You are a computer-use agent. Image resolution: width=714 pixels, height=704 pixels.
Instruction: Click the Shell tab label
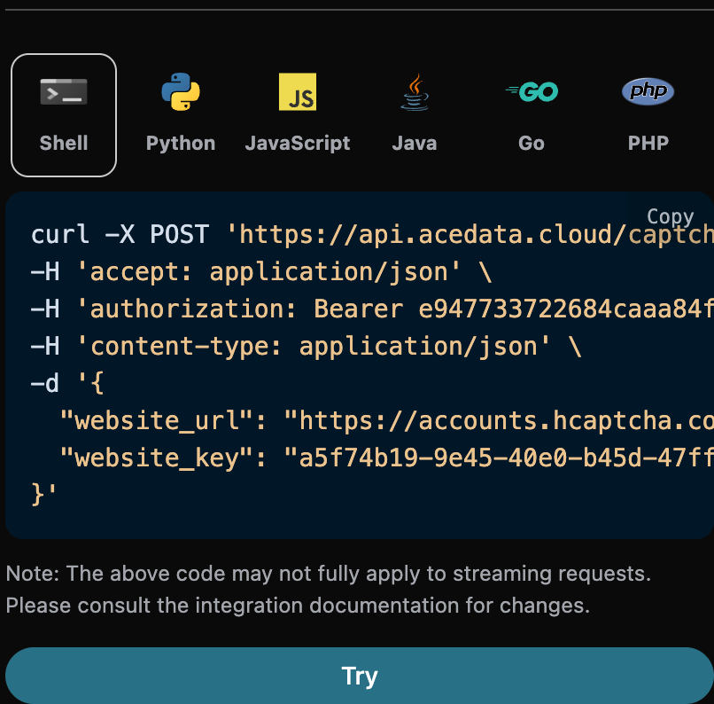click(x=63, y=143)
